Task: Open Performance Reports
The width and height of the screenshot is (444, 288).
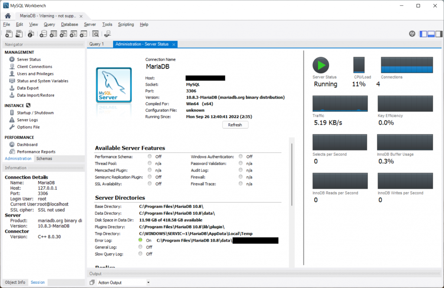Action: tap(36, 152)
